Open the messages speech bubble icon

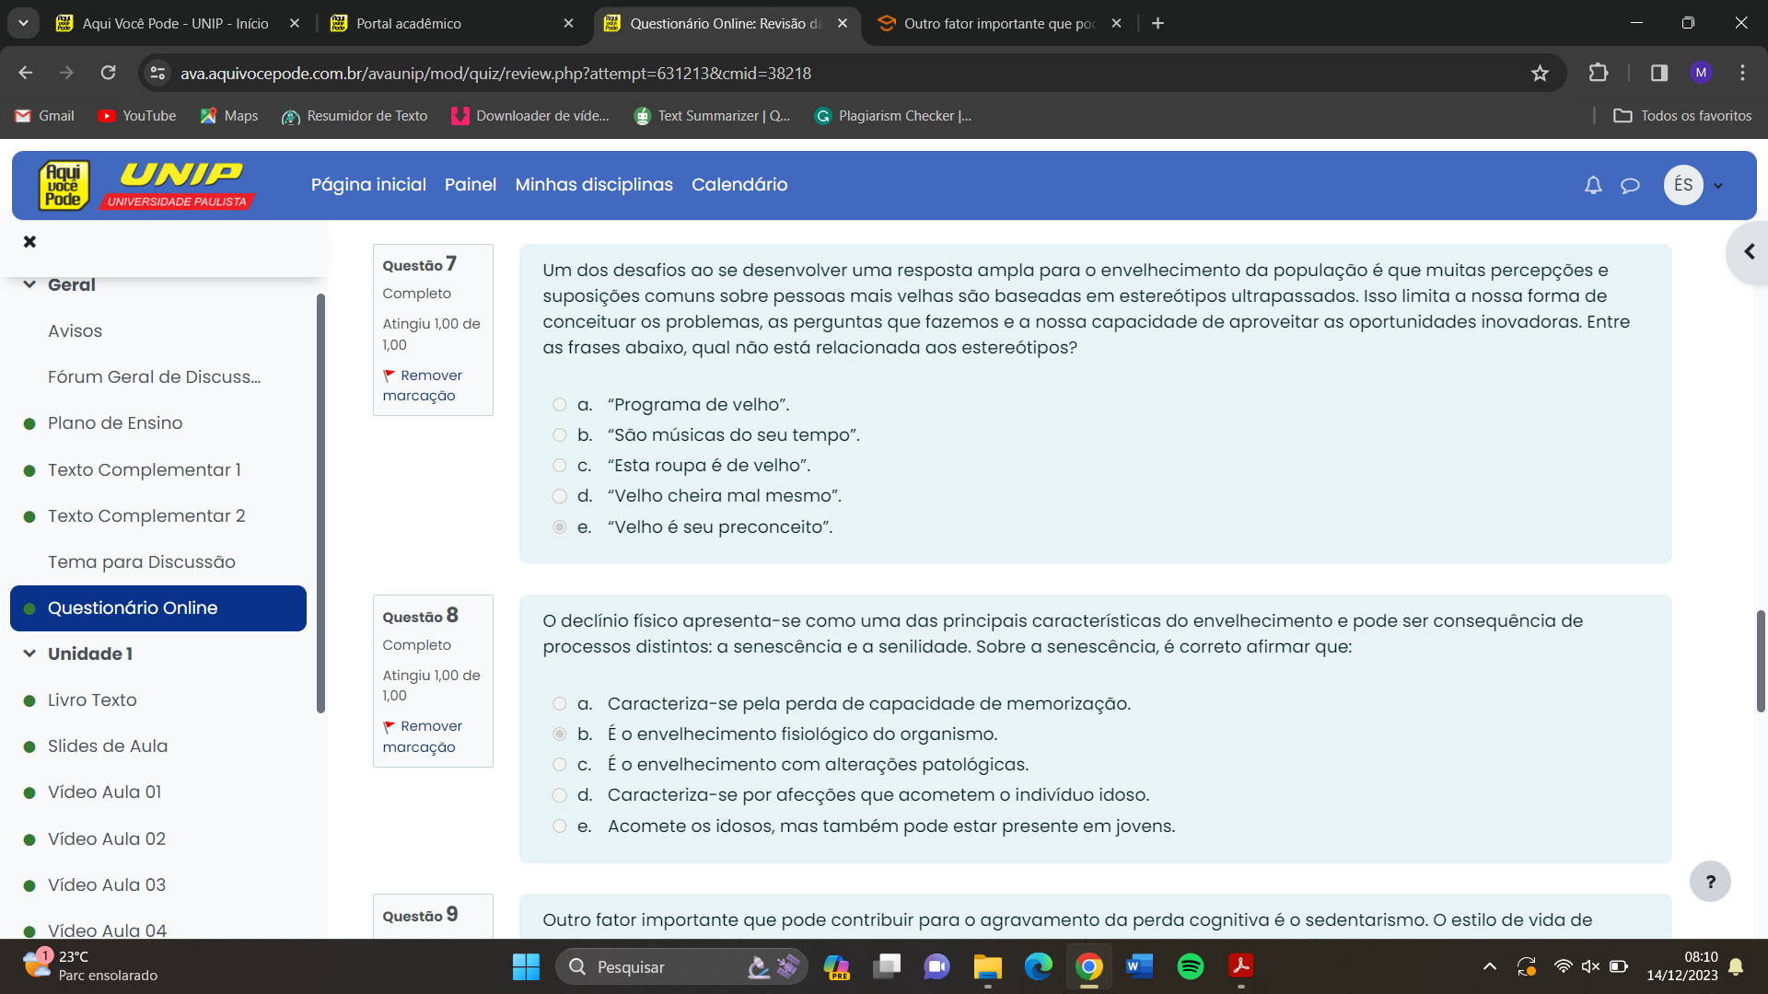tap(1630, 185)
